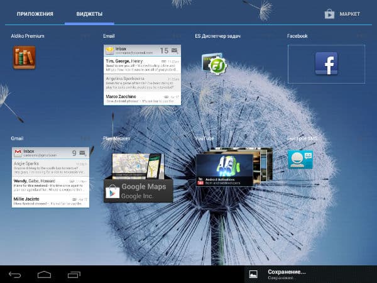Switch to the ПРИЛОЖЕНИЯ tab
Screen dimensions: 377x283
[35, 14]
